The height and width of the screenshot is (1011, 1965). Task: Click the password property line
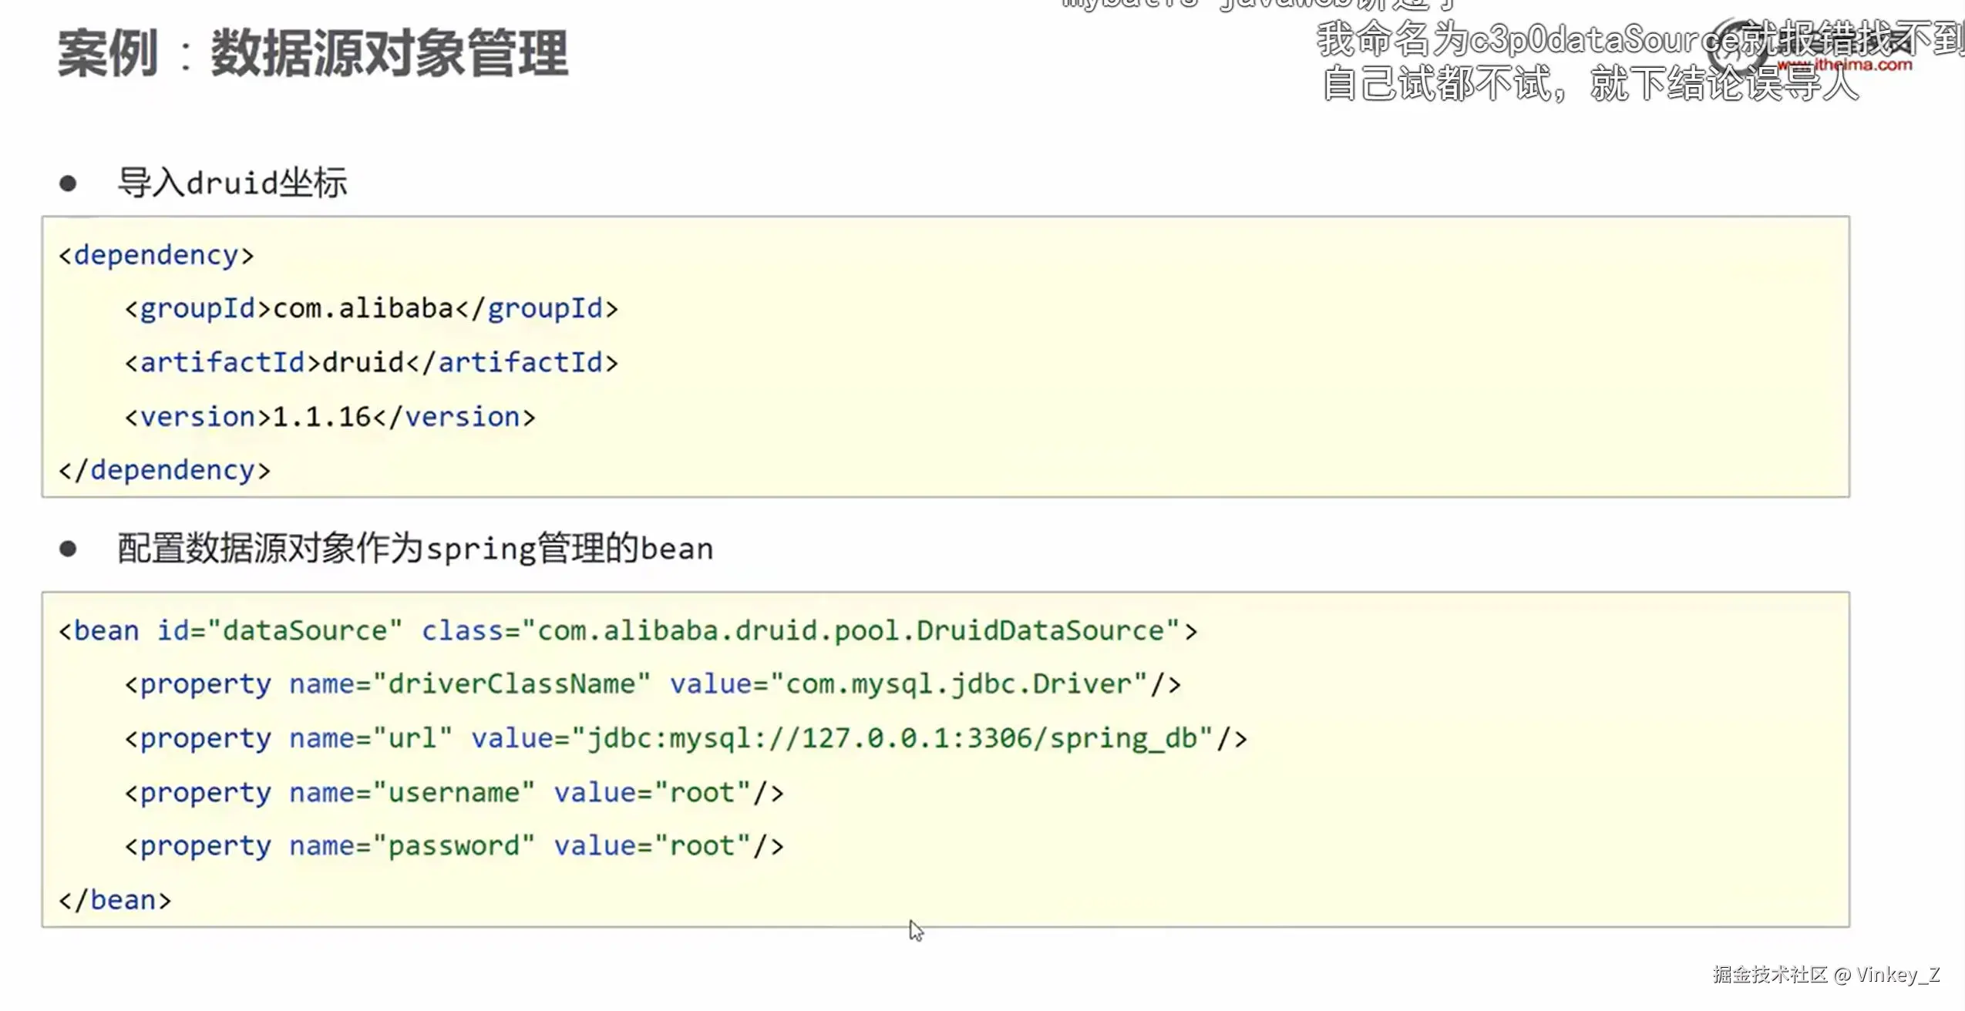pyautogui.click(x=453, y=846)
